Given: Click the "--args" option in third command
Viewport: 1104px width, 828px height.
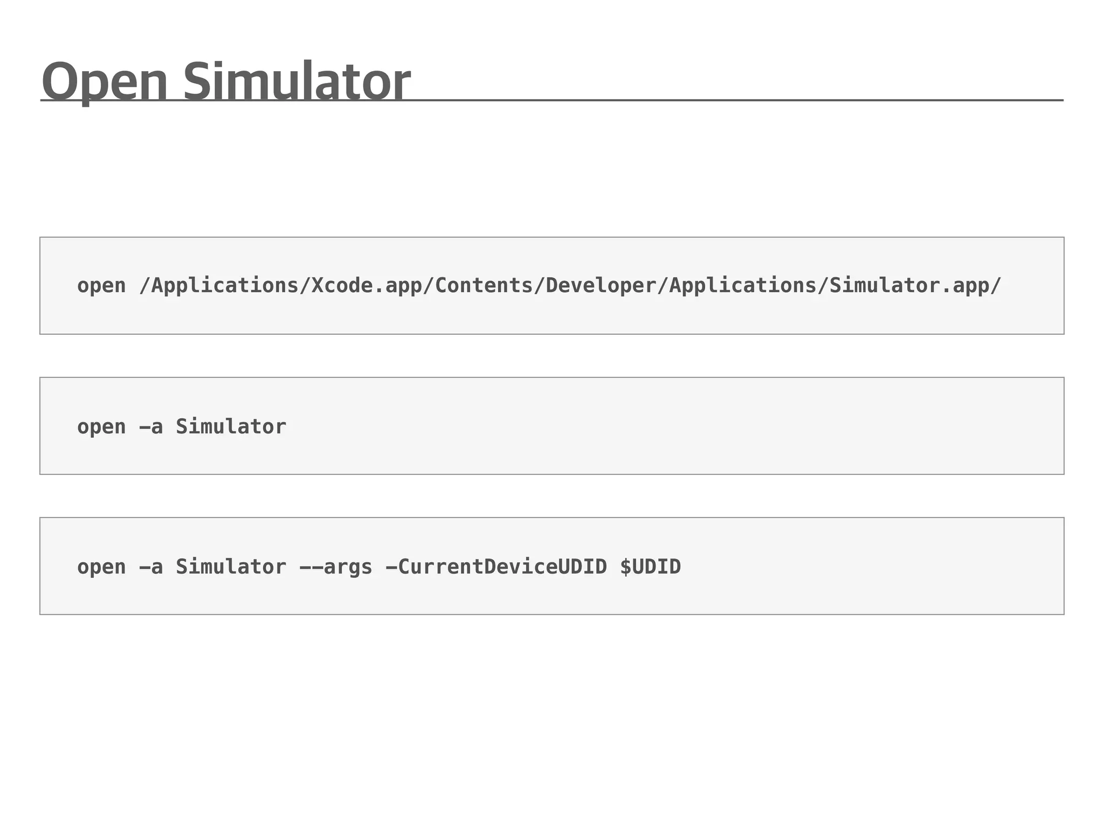Looking at the screenshot, I should 335,567.
